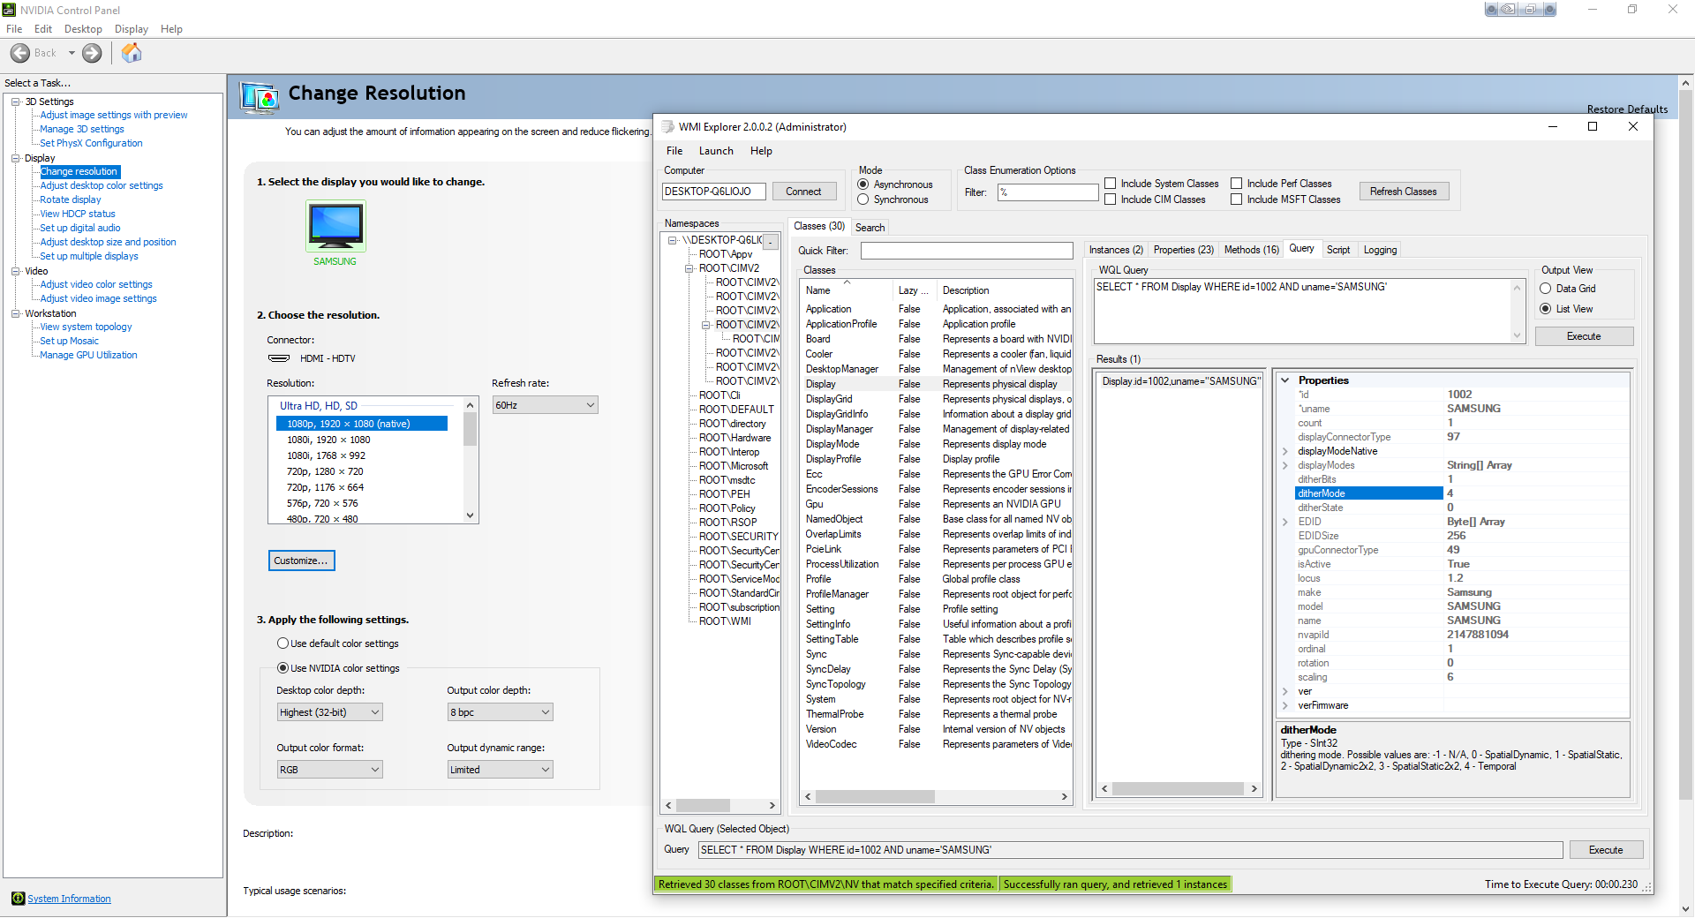Viewport: 1695px width, 918px height.
Task: Expand the displayModeNative property
Action: pyautogui.click(x=1285, y=451)
